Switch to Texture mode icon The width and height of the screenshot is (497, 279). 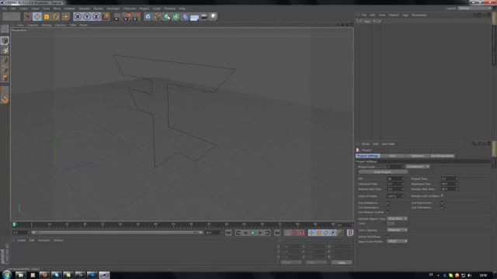5,50
